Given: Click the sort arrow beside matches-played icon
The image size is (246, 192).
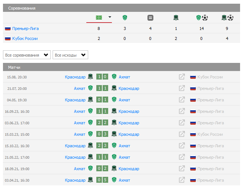Looking at the screenshot, I should [110, 17].
